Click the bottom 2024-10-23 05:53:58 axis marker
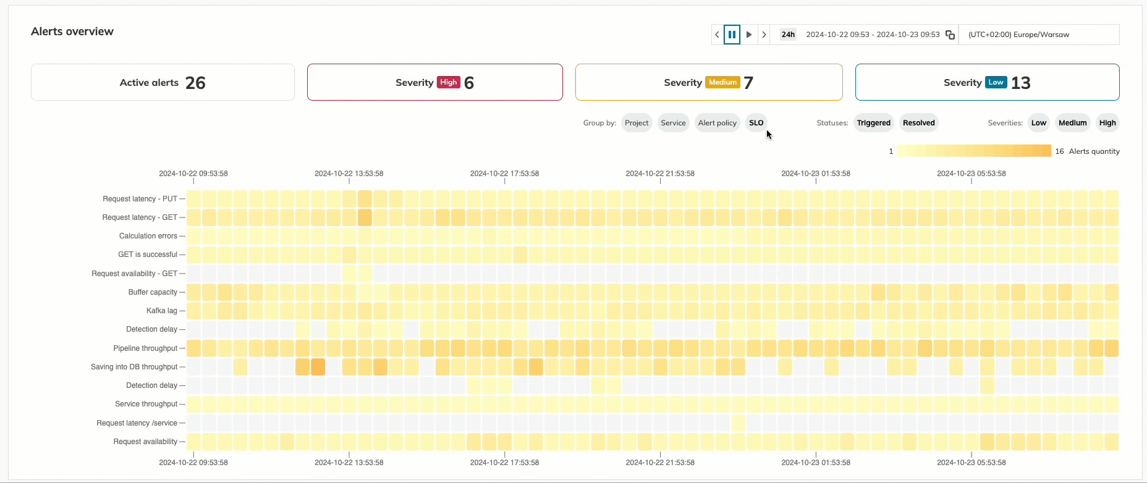 click(x=971, y=463)
